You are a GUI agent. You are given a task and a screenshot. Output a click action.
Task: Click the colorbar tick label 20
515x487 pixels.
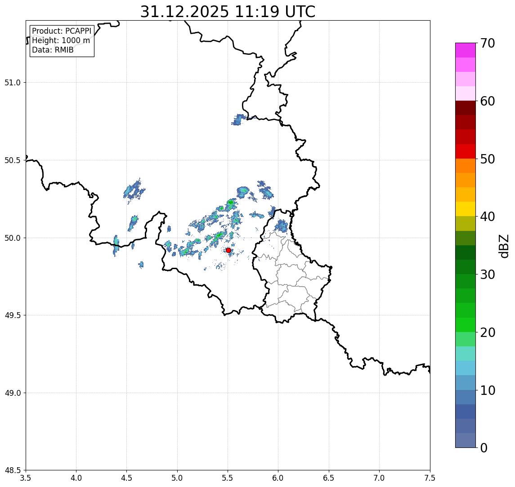click(488, 332)
